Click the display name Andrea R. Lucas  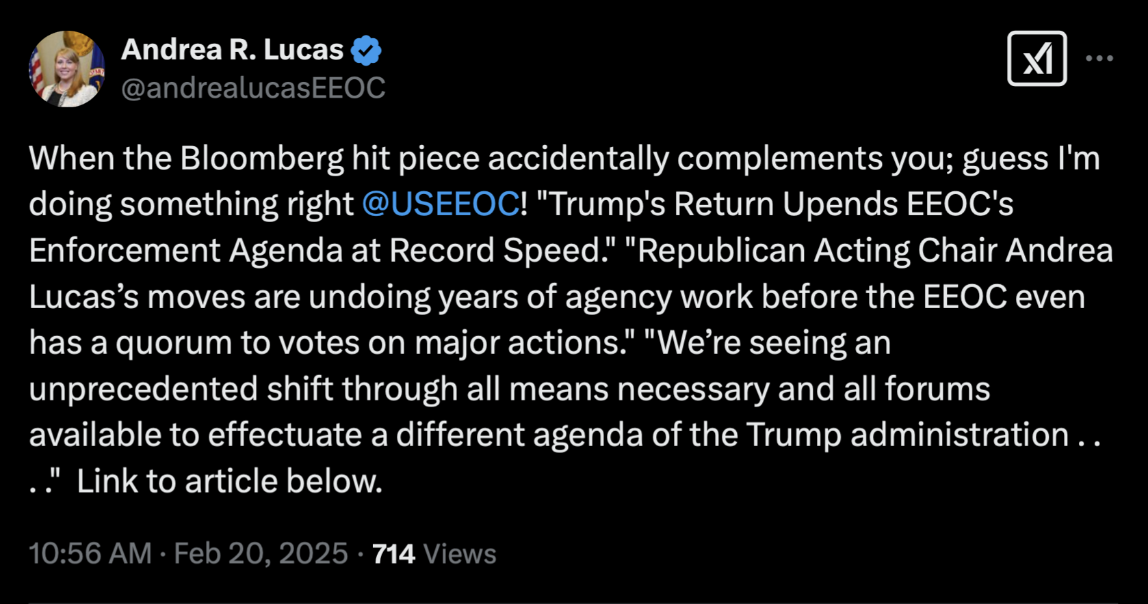coord(232,50)
